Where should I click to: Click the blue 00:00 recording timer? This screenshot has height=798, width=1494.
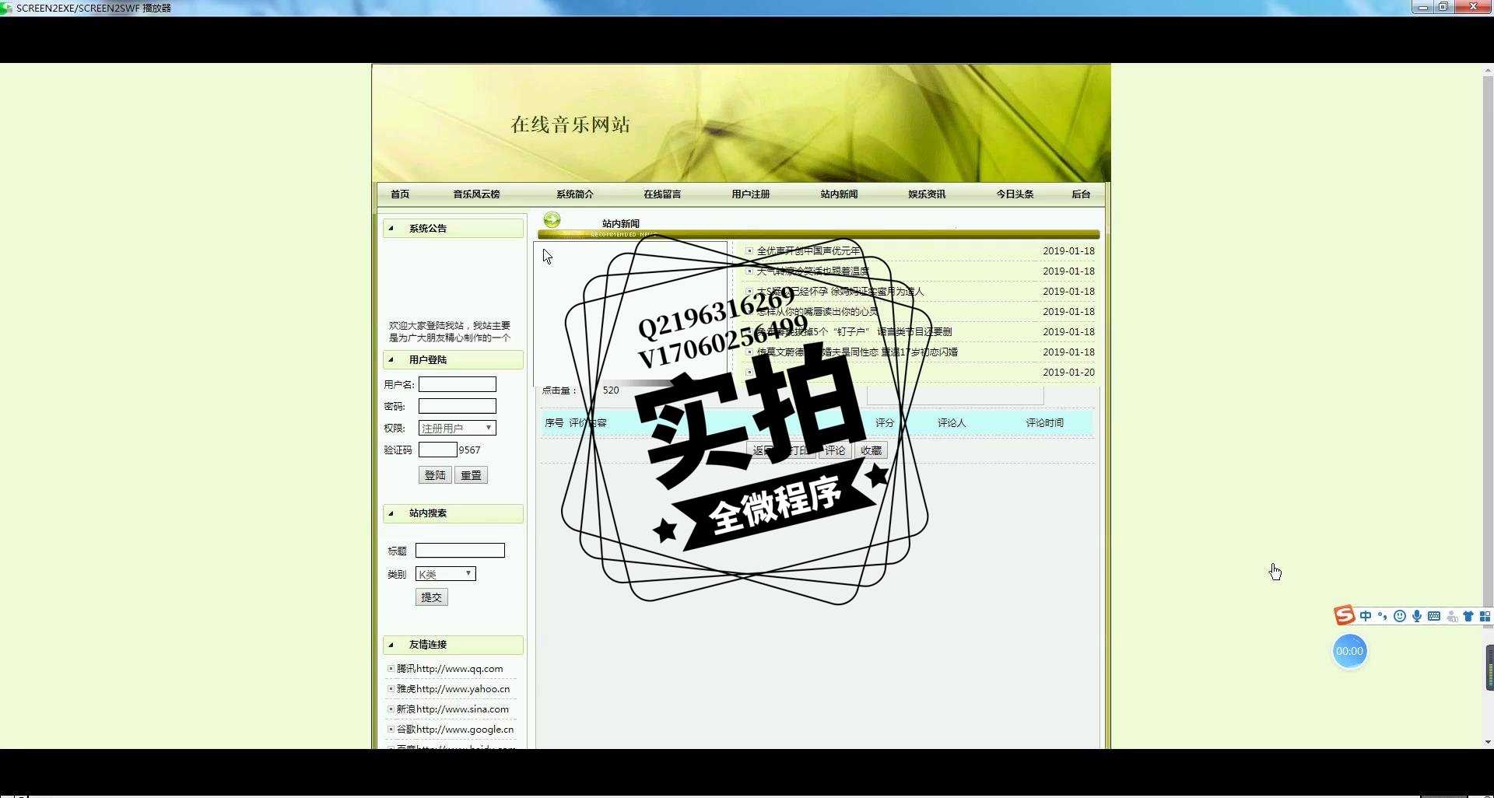click(x=1349, y=651)
